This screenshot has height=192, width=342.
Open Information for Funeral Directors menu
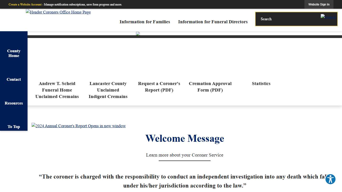pos(213,22)
